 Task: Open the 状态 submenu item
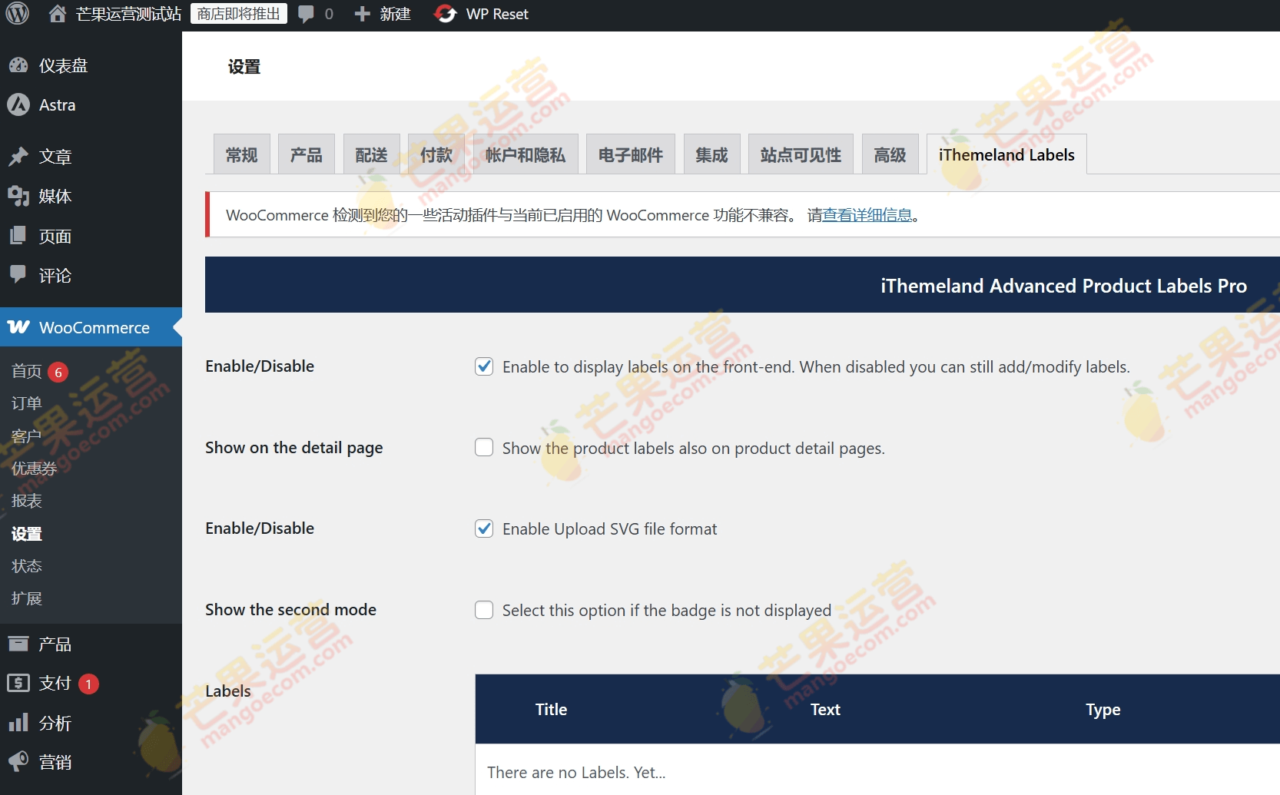tap(27, 566)
